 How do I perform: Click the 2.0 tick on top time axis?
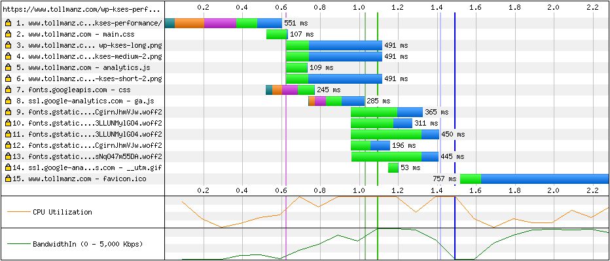pos(553,7)
